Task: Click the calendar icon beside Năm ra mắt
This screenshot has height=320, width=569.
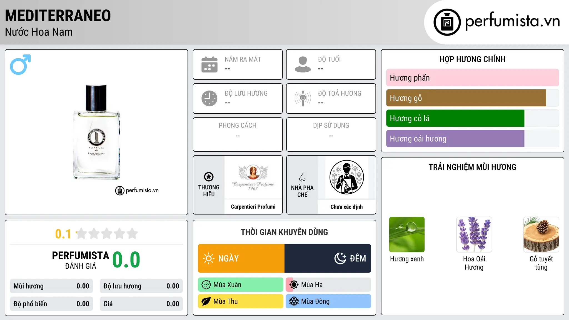Action: pyautogui.click(x=209, y=64)
